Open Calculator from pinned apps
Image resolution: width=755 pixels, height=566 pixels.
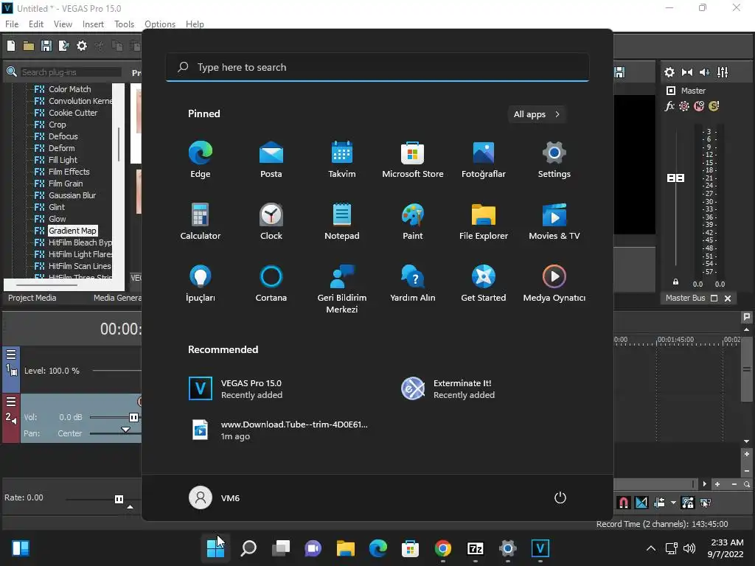[x=201, y=221]
